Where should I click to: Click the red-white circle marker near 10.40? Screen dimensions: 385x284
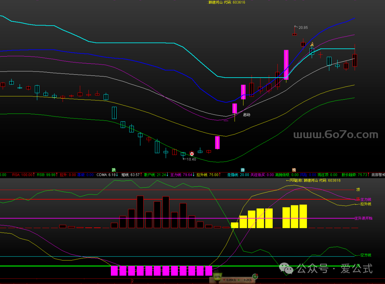pos(192,154)
